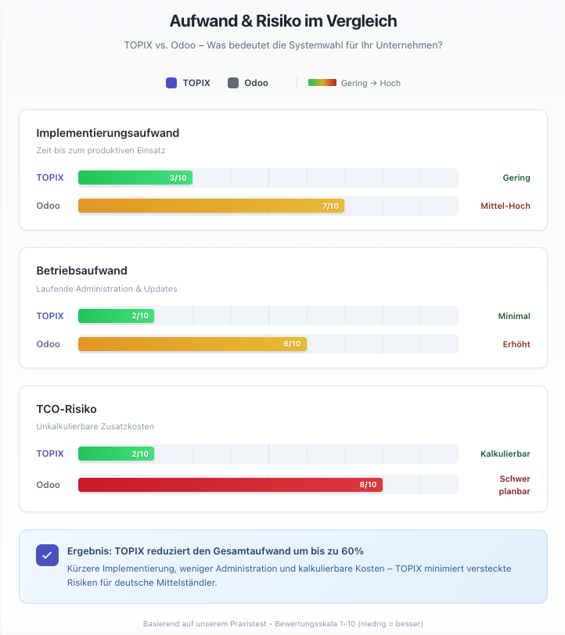The width and height of the screenshot is (565, 635).
Task: Select the TCO-Risiko card heading
Action: pyautogui.click(x=67, y=409)
